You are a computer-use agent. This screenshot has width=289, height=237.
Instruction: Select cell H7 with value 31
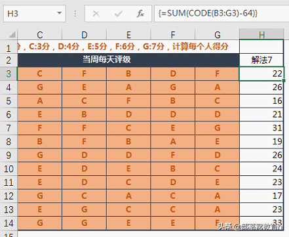[261, 128]
